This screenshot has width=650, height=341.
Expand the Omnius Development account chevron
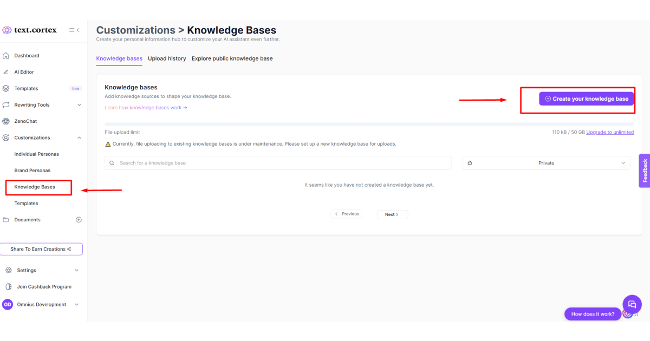[x=76, y=305]
